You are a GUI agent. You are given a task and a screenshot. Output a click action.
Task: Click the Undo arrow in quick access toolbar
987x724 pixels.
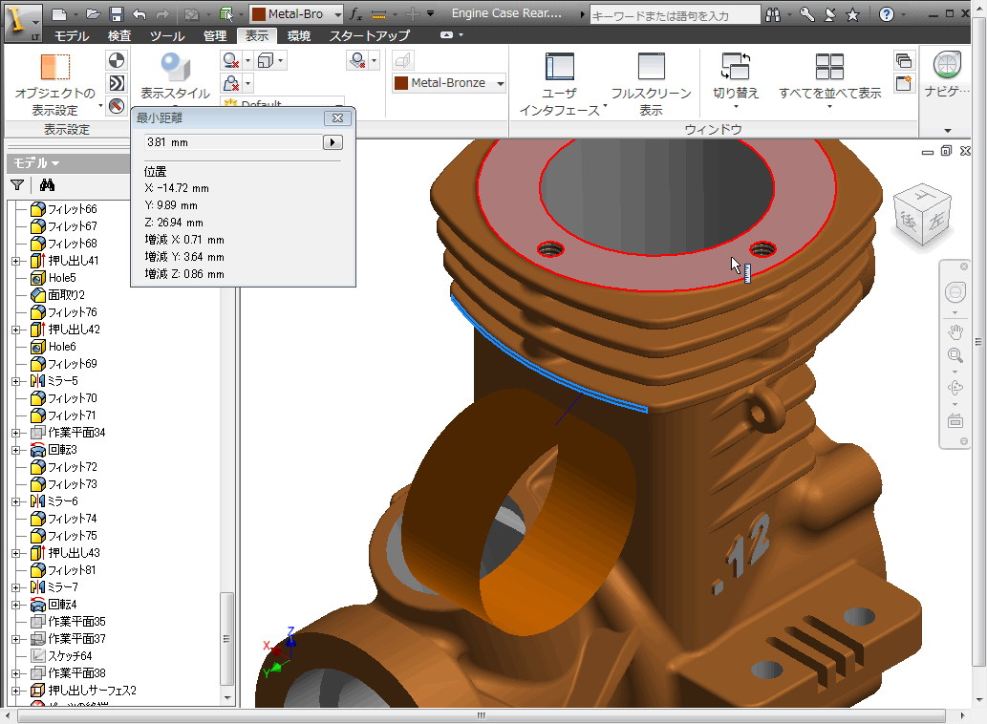139,14
